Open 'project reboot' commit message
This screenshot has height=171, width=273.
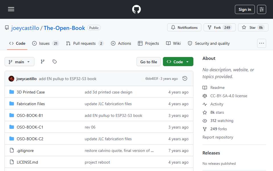97,162
